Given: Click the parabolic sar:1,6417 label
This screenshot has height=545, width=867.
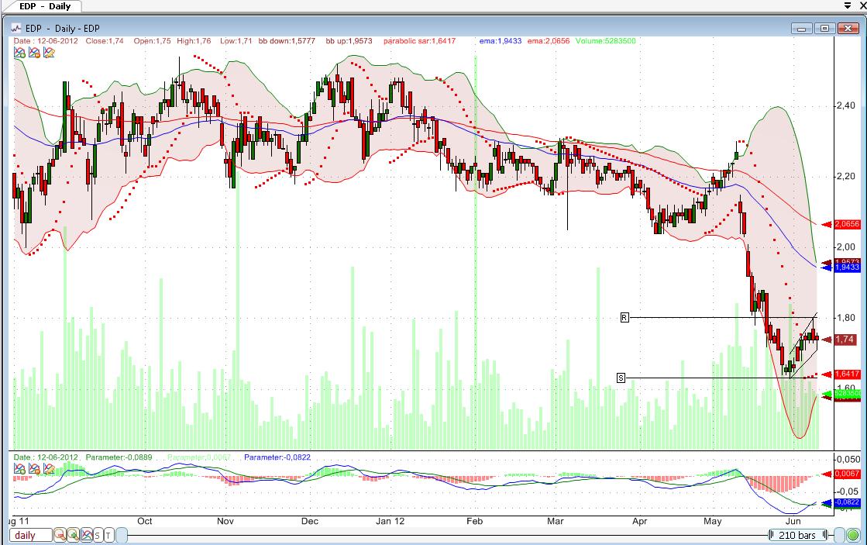Looking at the screenshot, I should [x=420, y=41].
